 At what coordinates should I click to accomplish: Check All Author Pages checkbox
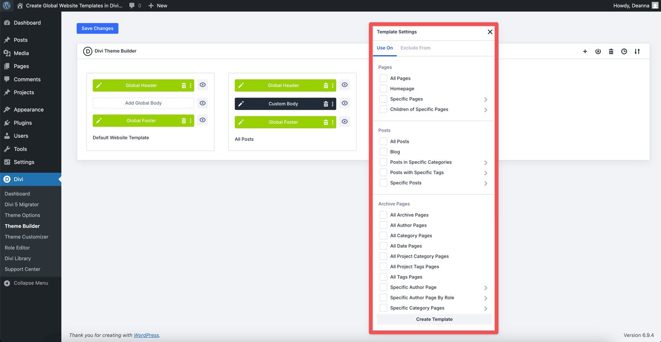coord(383,225)
